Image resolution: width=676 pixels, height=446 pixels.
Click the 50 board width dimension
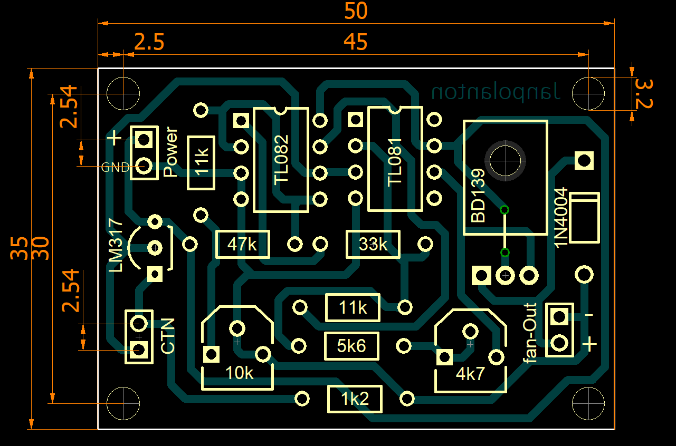(356, 11)
